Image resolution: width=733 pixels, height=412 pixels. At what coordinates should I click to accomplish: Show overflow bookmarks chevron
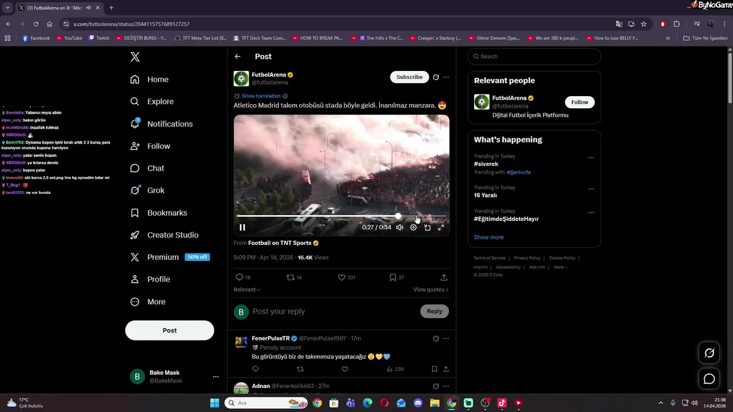pos(668,38)
